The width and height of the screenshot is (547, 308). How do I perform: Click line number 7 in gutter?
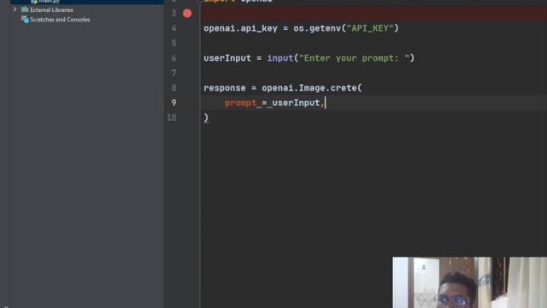(x=174, y=74)
